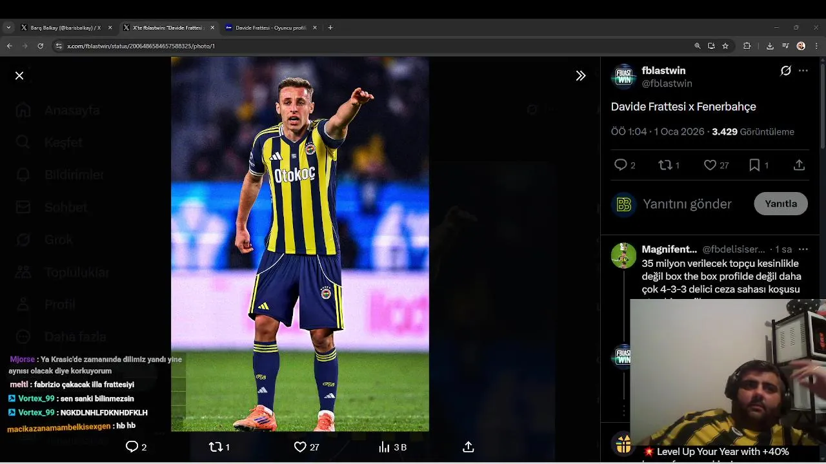Reply icon under the photo

132,447
